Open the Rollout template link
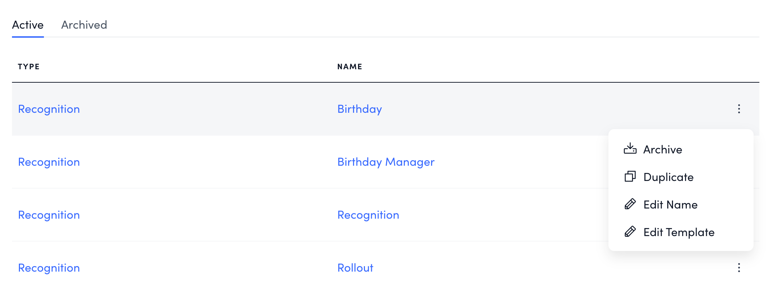The width and height of the screenshot is (767, 293). (x=355, y=268)
